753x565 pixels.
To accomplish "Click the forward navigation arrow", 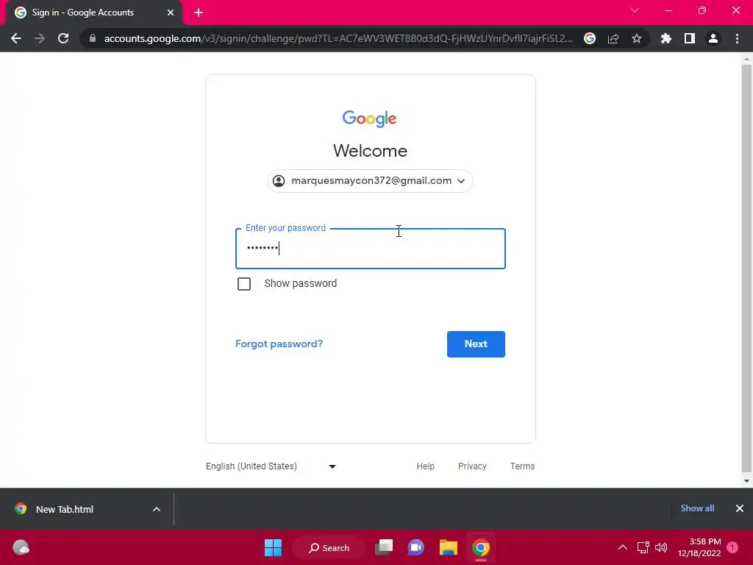I will 40,38.
